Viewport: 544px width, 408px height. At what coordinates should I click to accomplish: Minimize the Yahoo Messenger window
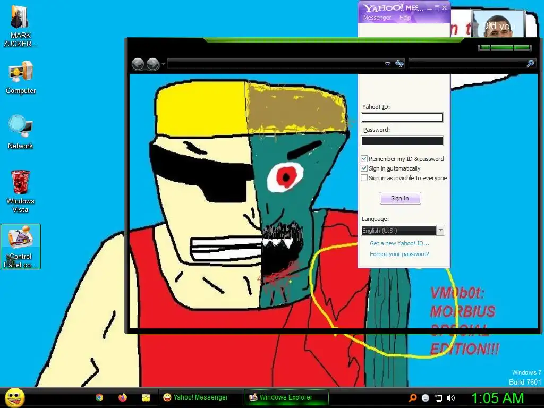click(x=429, y=8)
